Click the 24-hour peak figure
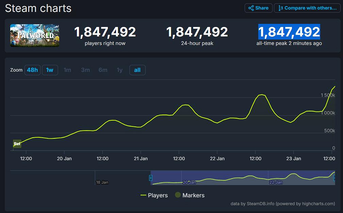Screen dimensions: 343x213 [197, 32]
